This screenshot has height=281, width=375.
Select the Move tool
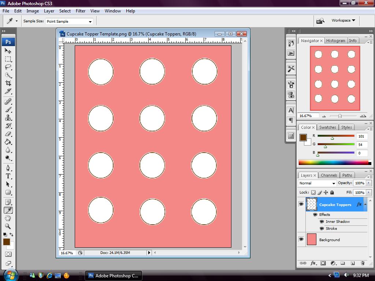pos(8,51)
